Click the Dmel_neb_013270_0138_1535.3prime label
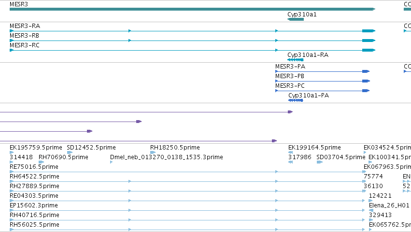The image size is (411, 232). coord(167,157)
